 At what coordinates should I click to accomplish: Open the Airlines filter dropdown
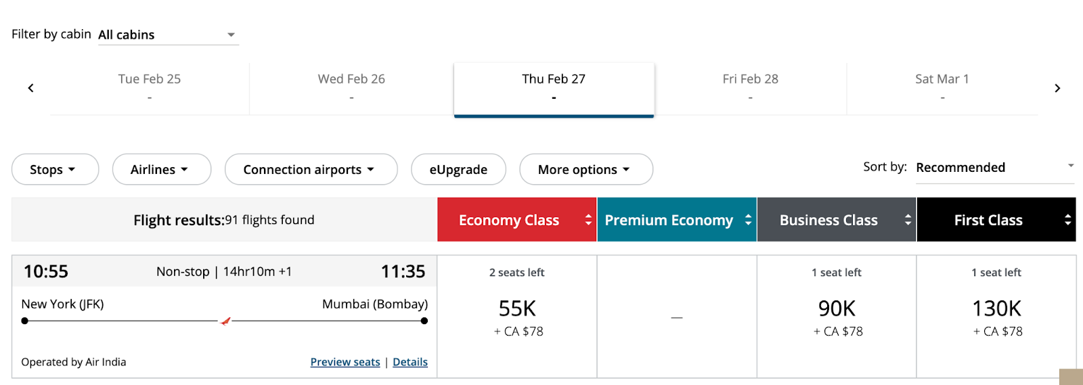[161, 169]
